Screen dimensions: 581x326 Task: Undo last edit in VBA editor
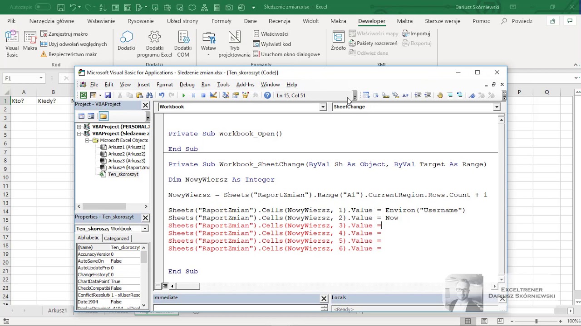(x=161, y=96)
